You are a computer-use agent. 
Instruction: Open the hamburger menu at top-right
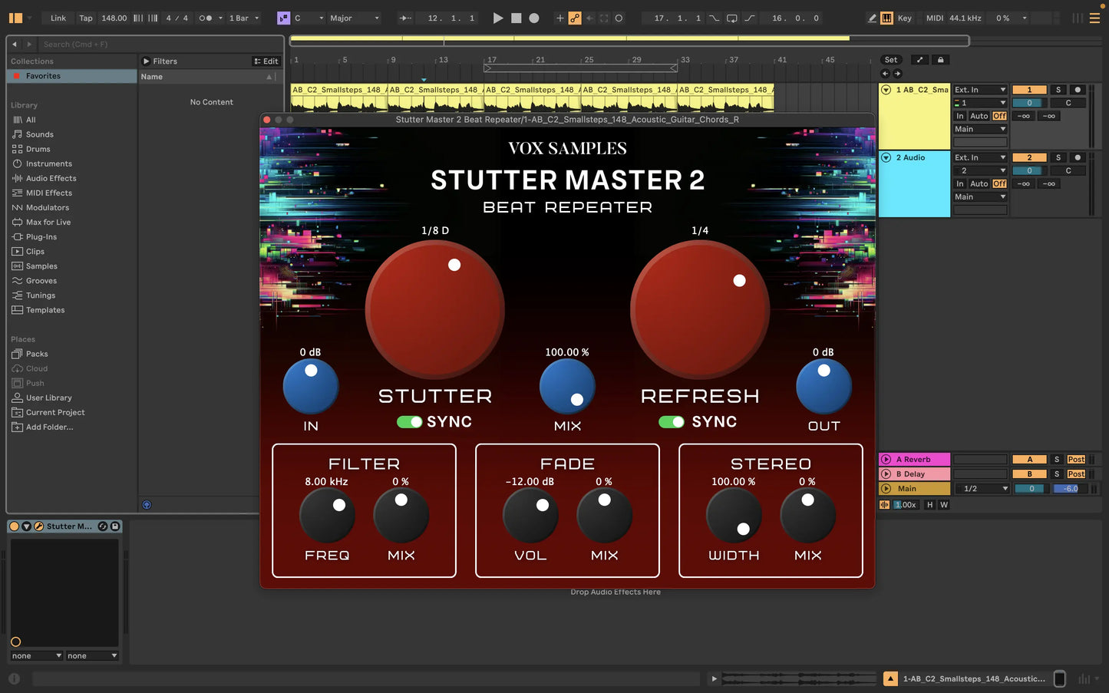[1095, 18]
